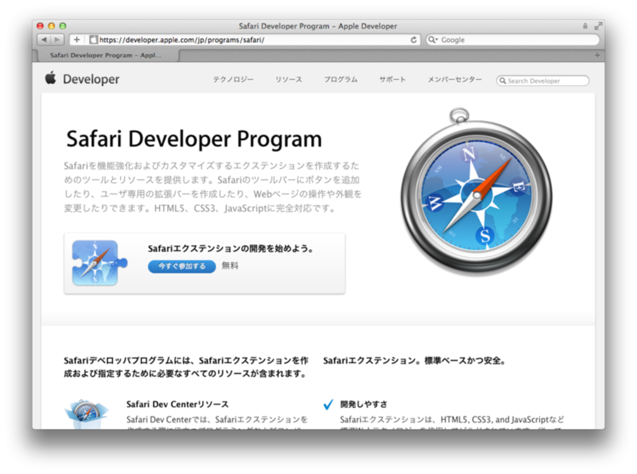The width and height of the screenshot is (637, 474).
Task: Open the Developer home link
Action: coord(91,79)
